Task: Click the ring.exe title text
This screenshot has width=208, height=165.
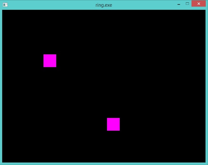Action: (x=104, y=5)
